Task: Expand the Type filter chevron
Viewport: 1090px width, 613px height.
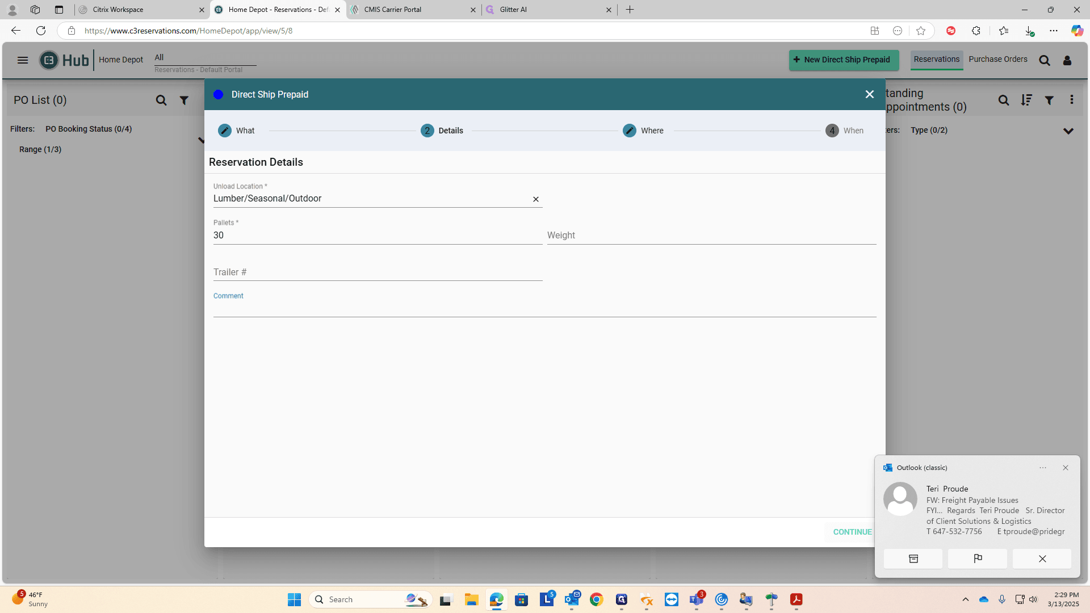Action: click(1068, 131)
